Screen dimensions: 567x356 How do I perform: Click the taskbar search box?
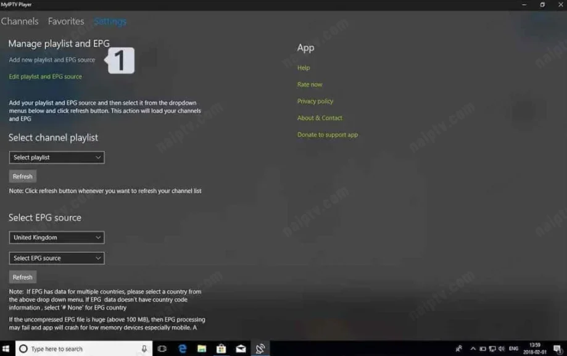(84, 349)
